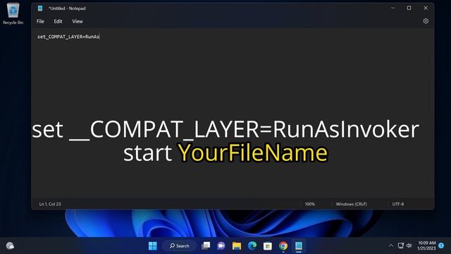Click the Notepad app icon in title bar
Screen dimensions: 451x254
tap(40, 8)
